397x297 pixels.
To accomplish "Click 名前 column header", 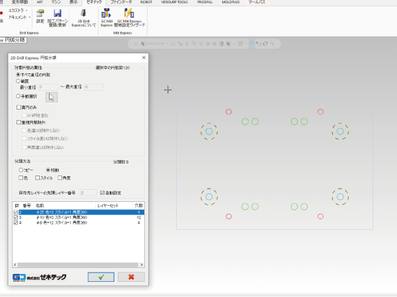I will [x=65, y=205].
